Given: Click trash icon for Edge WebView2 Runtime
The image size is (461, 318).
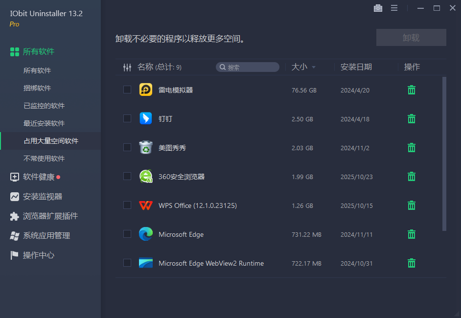Looking at the screenshot, I should pyautogui.click(x=411, y=263).
